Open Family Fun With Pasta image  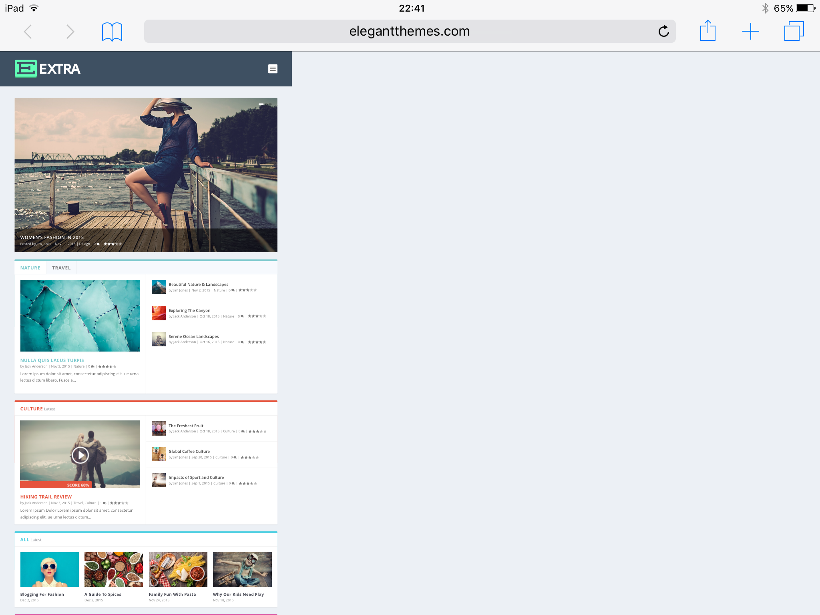click(178, 569)
